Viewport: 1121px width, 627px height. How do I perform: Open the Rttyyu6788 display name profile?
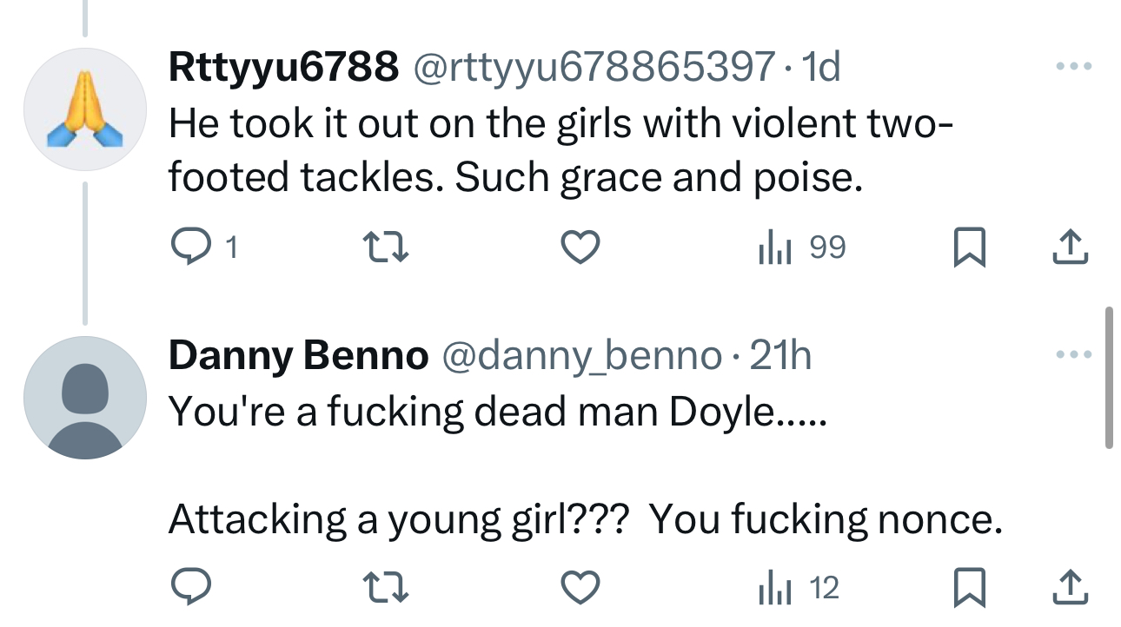pyautogui.click(x=283, y=67)
